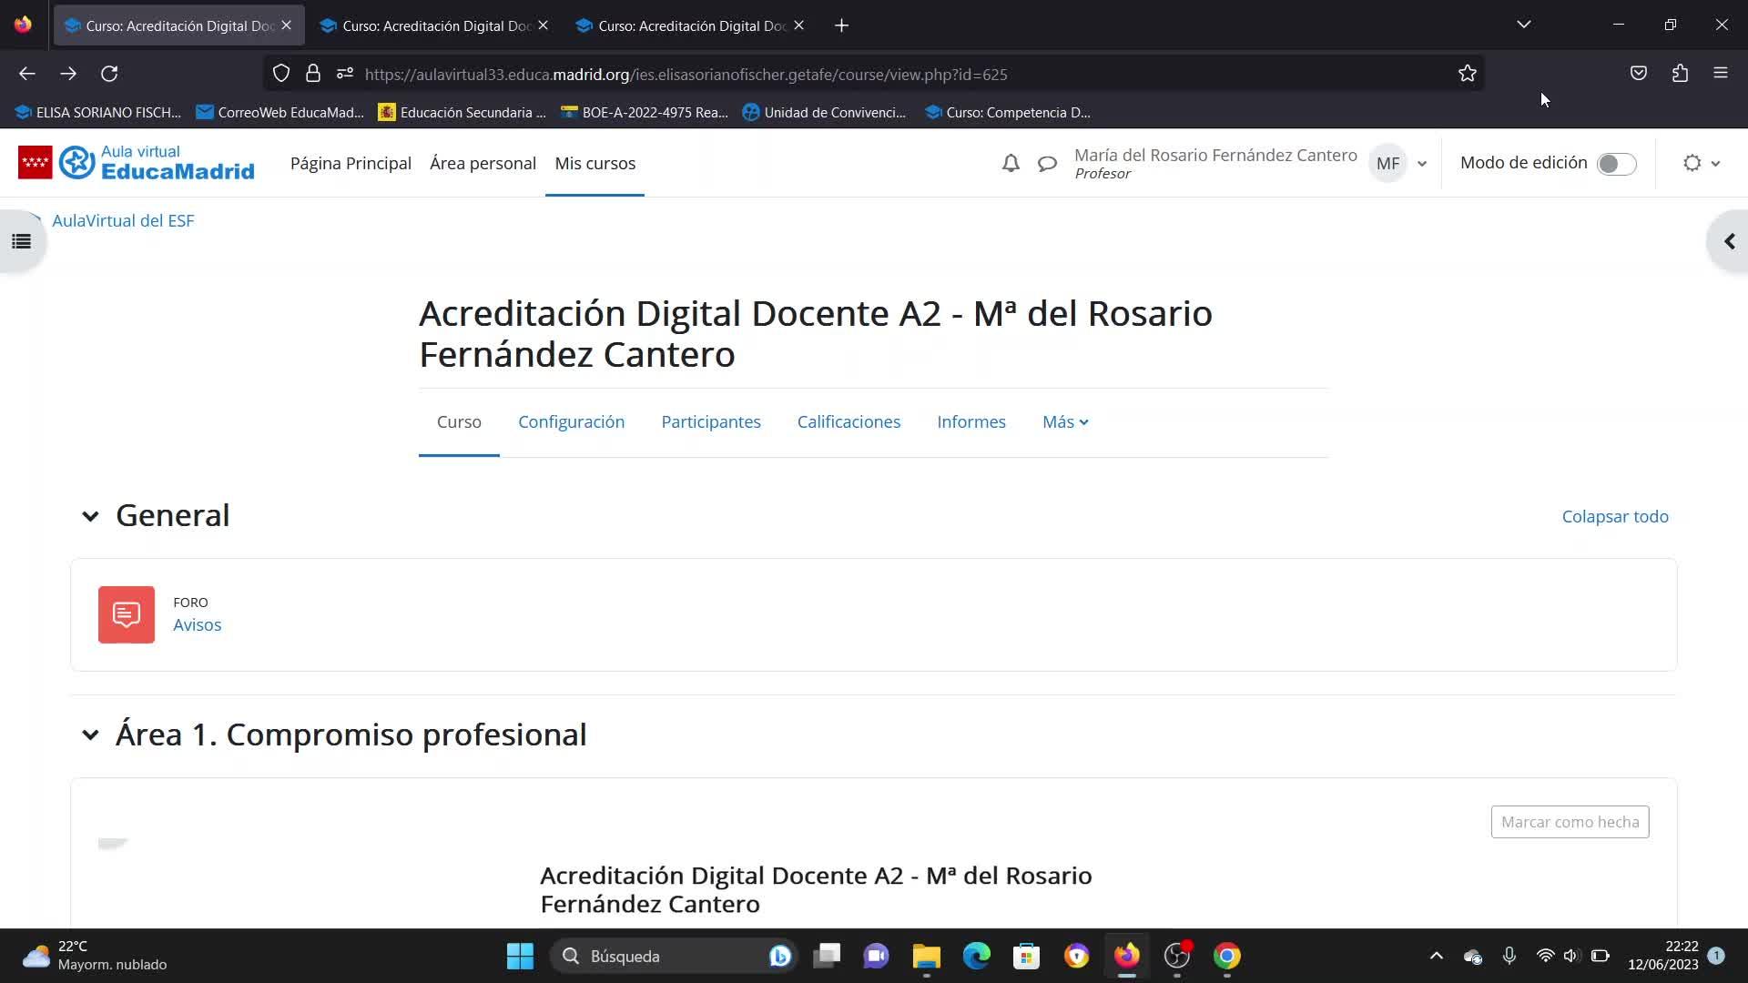Bookmark this page with star icon

[x=1467, y=74]
